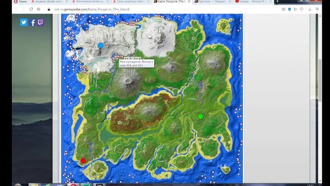Screen dimensions: 330x186
Task: Open a new browser tab
Action: point(277,2)
